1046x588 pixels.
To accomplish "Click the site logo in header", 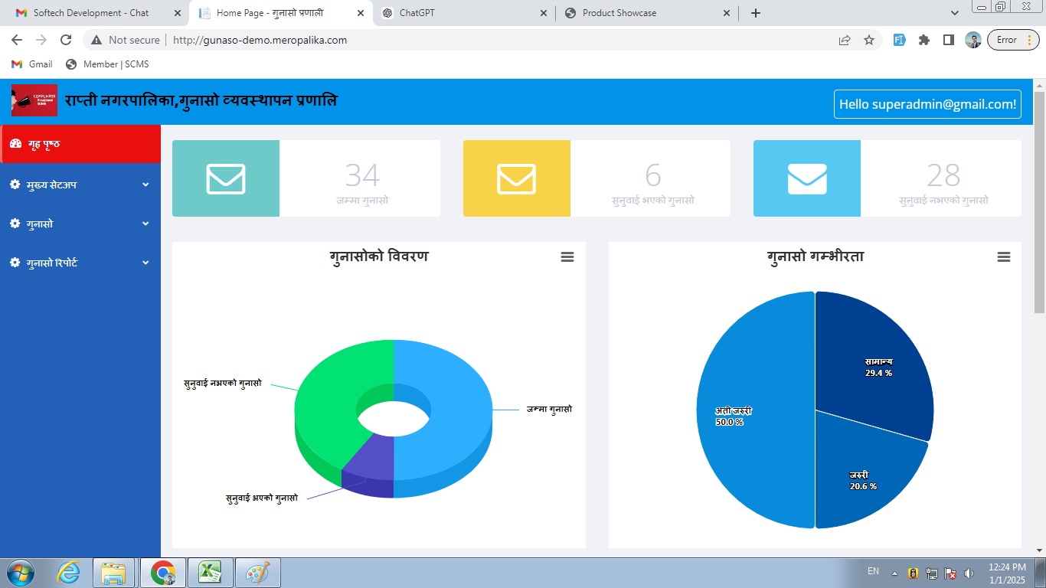I will [x=34, y=101].
